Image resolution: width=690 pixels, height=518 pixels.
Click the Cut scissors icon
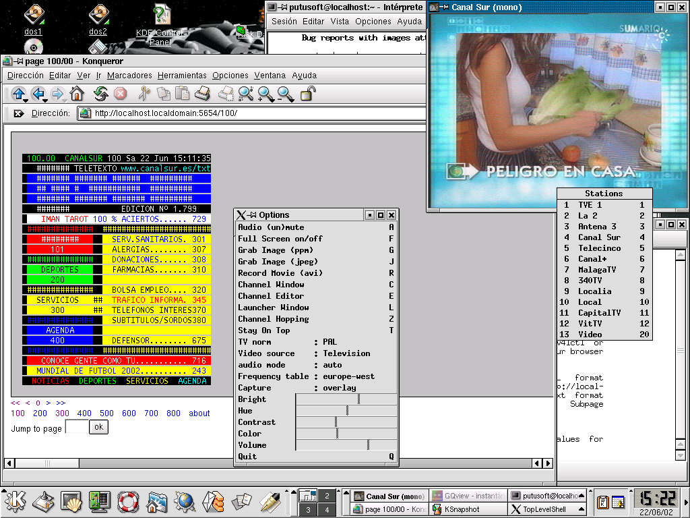144,94
